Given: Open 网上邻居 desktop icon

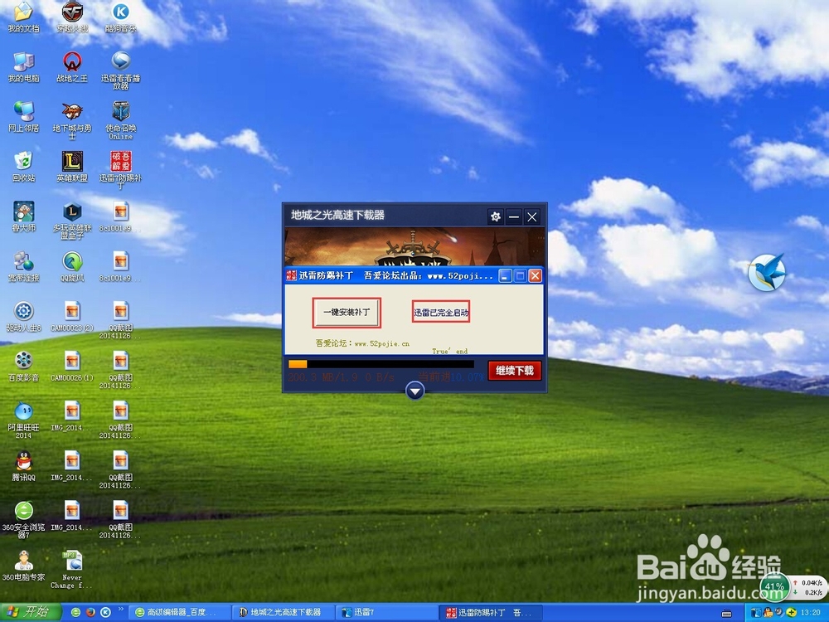Looking at the screenshot, I should (x=23, y=116).
